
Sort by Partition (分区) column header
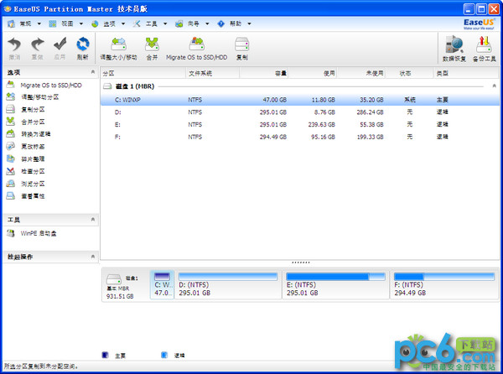143,73
